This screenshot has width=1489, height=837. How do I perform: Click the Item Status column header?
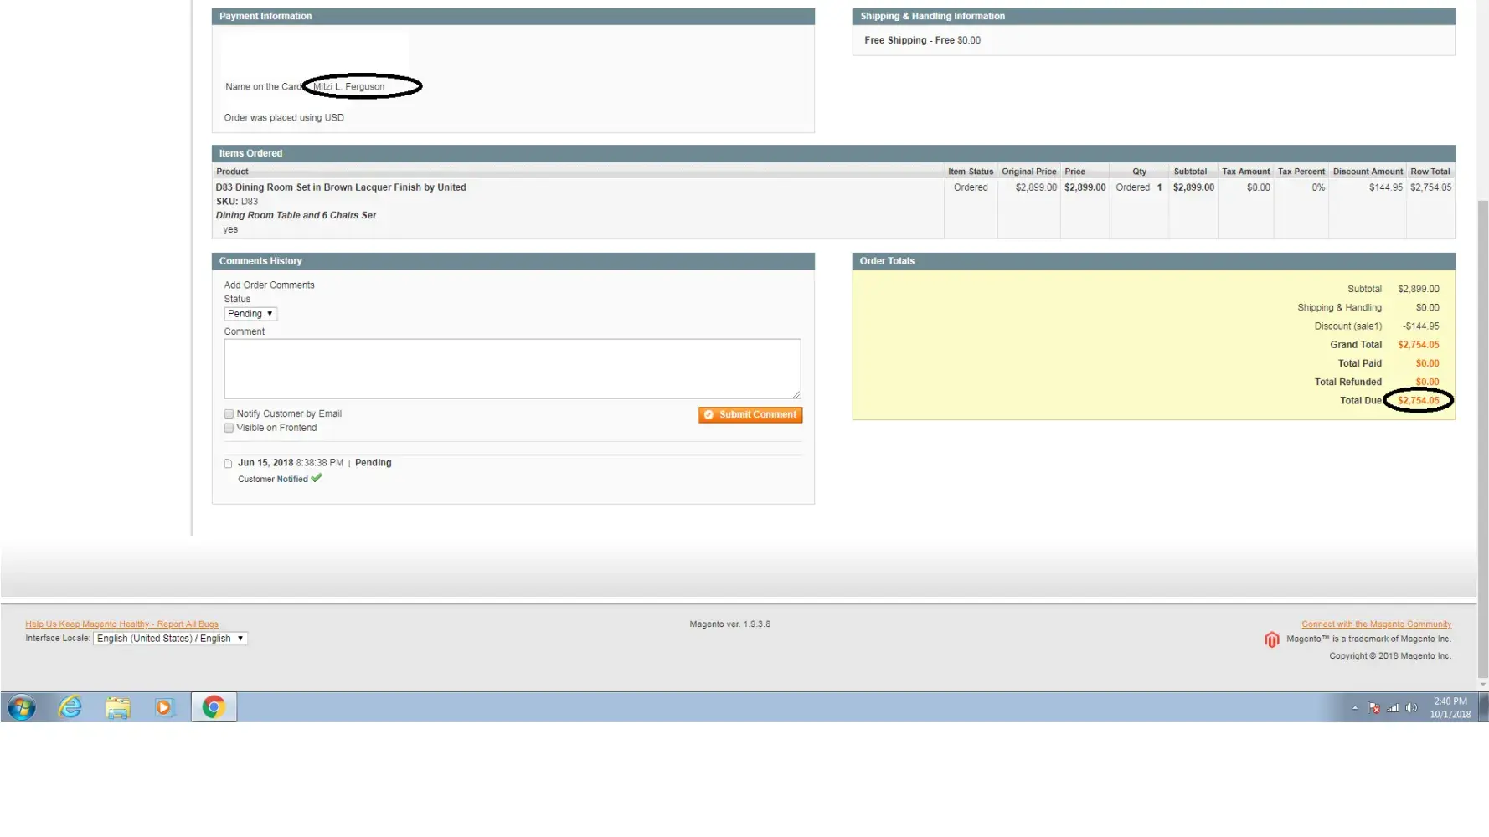971,172
